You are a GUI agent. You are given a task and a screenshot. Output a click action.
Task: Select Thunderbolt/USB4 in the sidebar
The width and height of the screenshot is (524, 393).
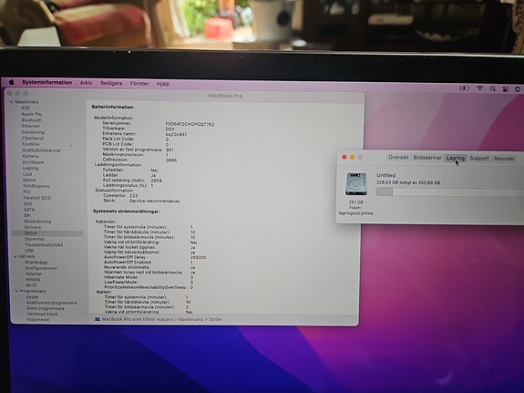[x=44, y=245]
